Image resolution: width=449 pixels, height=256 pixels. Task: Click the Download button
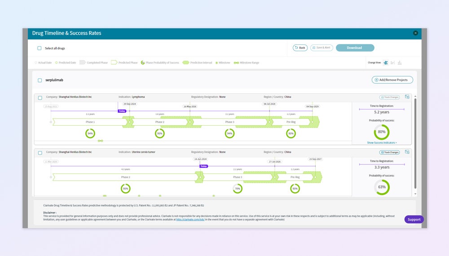coord(355,48)
